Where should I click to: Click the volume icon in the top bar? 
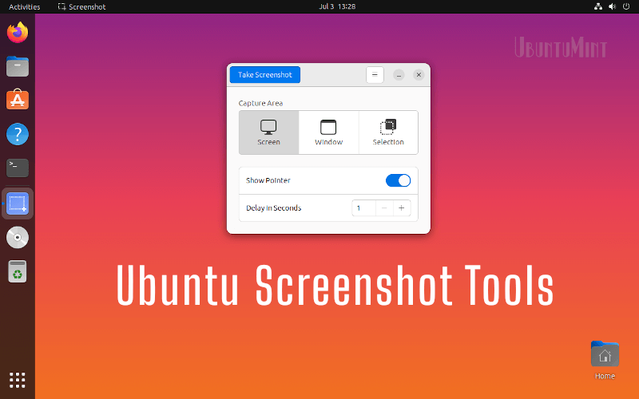click(612, 6)
